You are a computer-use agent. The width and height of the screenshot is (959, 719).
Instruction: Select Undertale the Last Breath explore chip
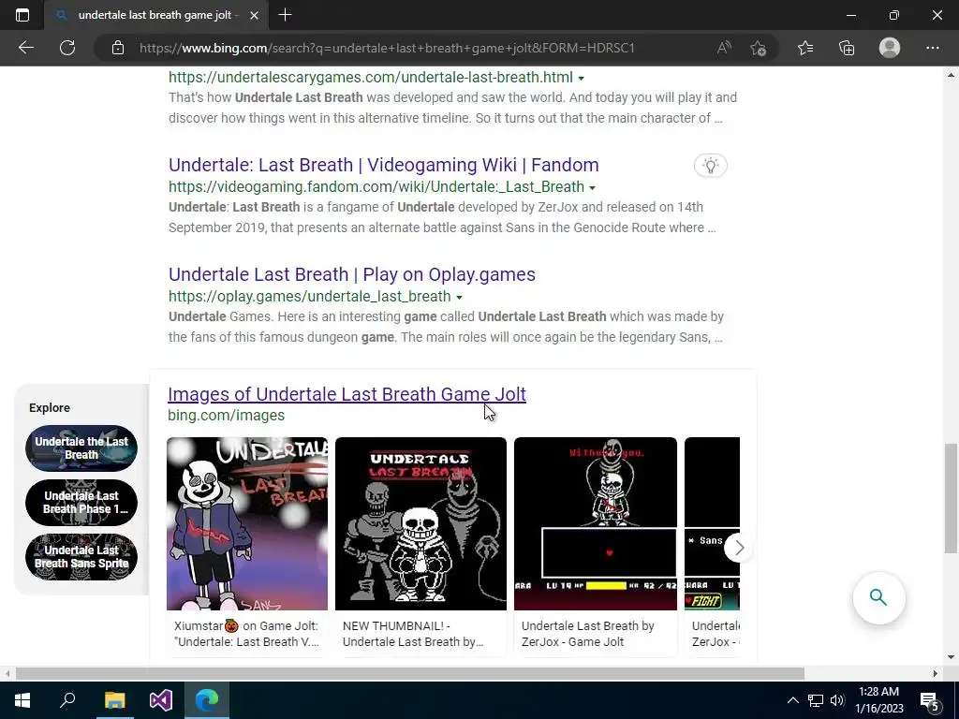(81, 448)
